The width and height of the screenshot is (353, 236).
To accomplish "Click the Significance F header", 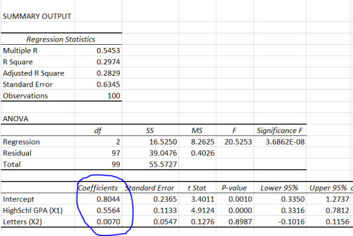I will [x=280, y=131].
